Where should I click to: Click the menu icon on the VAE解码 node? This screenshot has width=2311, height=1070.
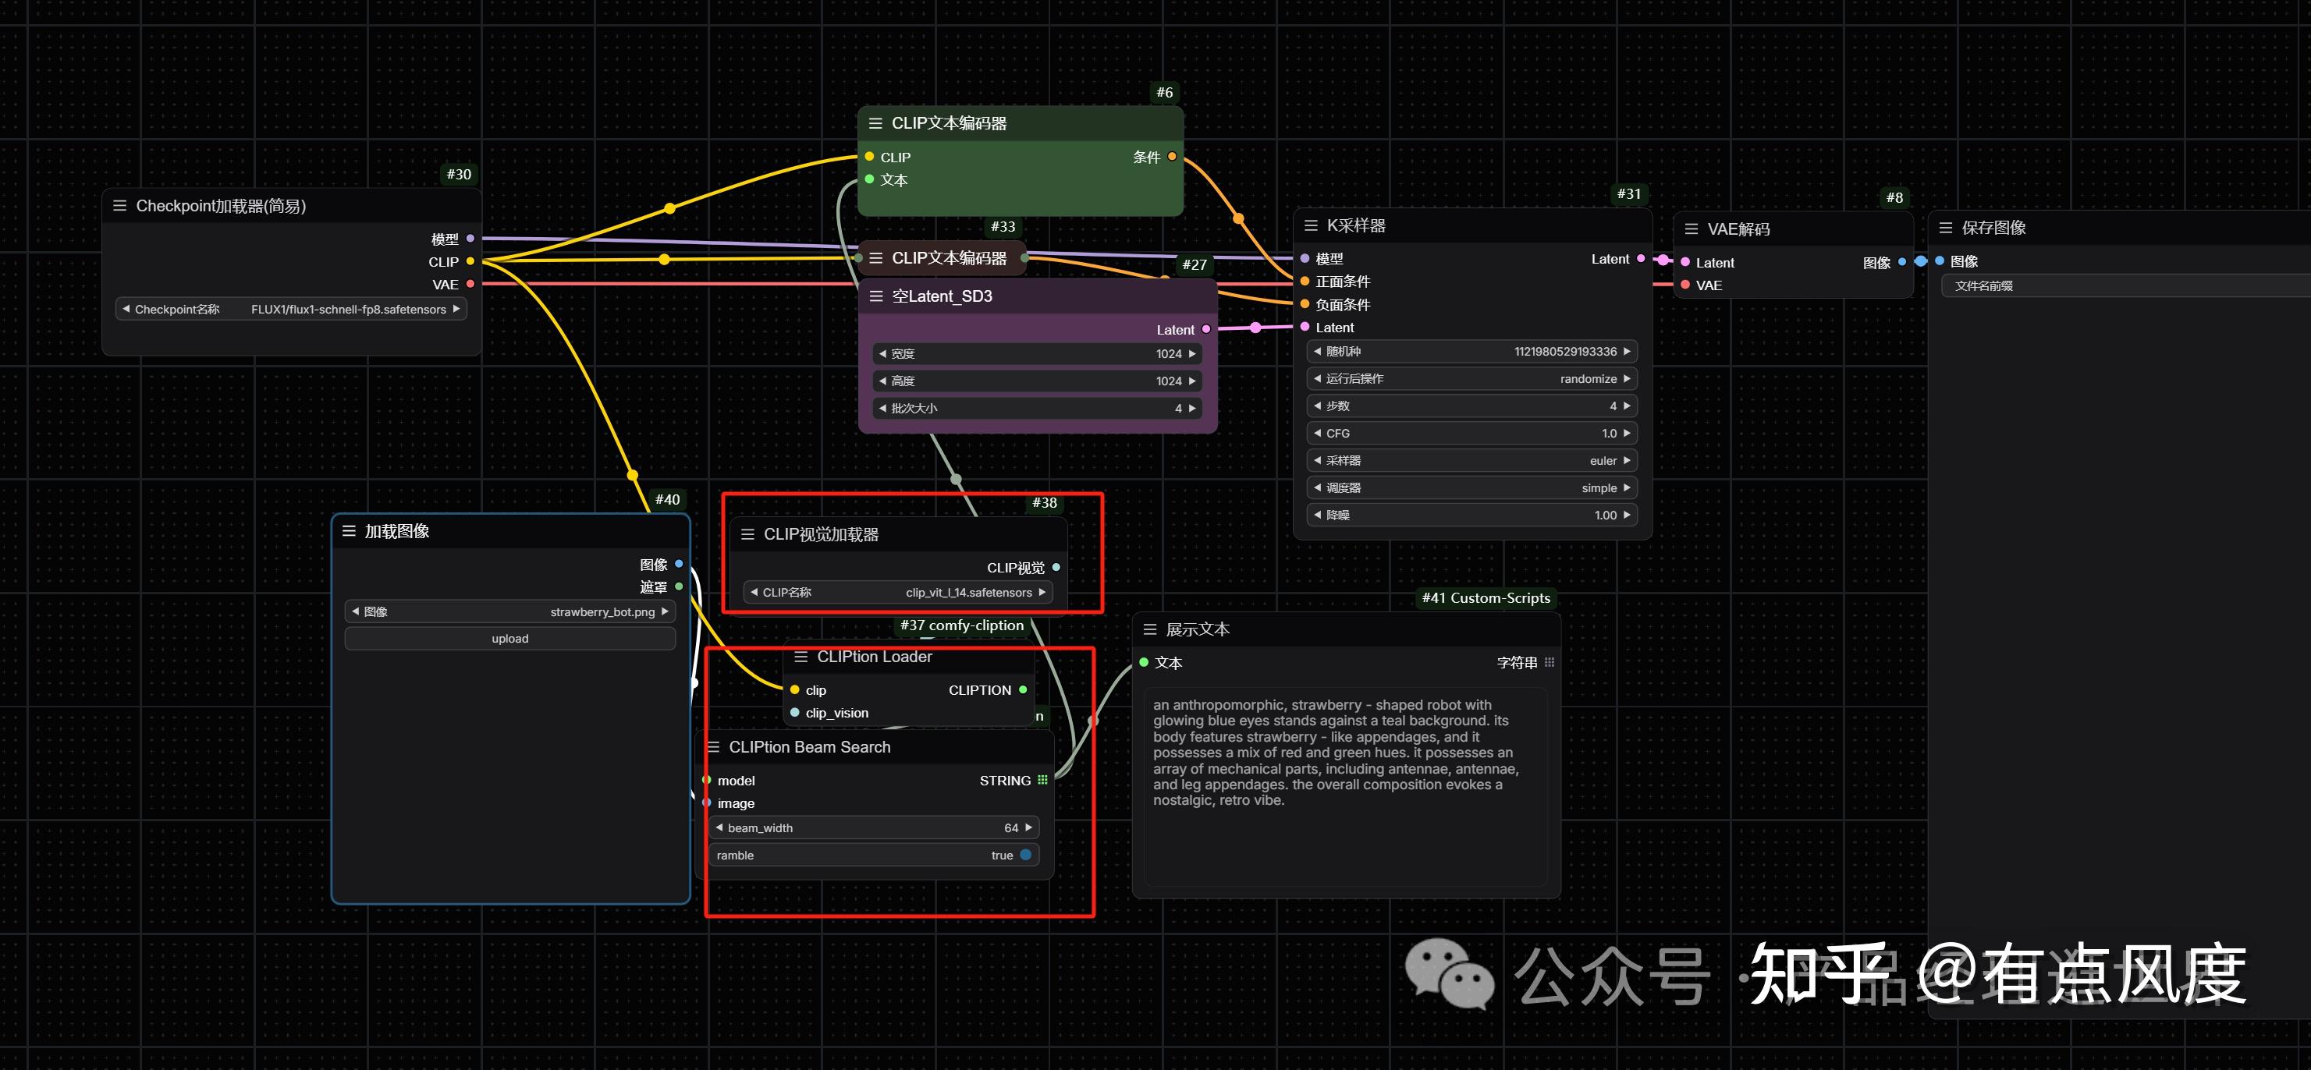pyautogui.click(x=1691, y=229)
